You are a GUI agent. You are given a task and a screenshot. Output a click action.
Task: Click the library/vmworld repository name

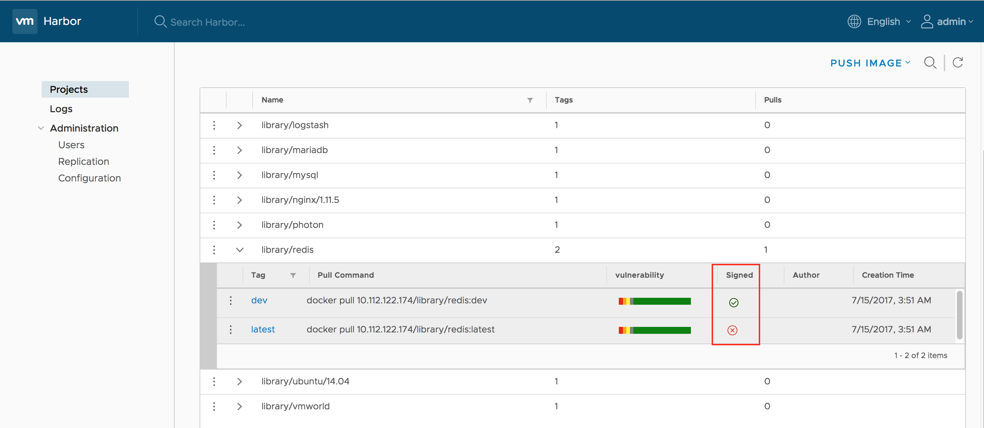295,406
